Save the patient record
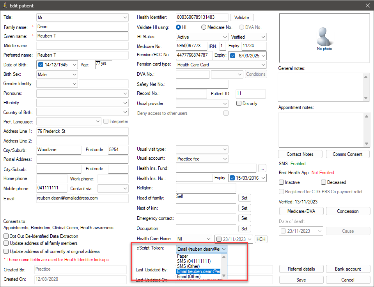 tap(301, 280)
